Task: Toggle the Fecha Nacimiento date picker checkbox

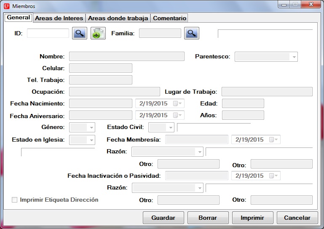Action: coord(175,103)
